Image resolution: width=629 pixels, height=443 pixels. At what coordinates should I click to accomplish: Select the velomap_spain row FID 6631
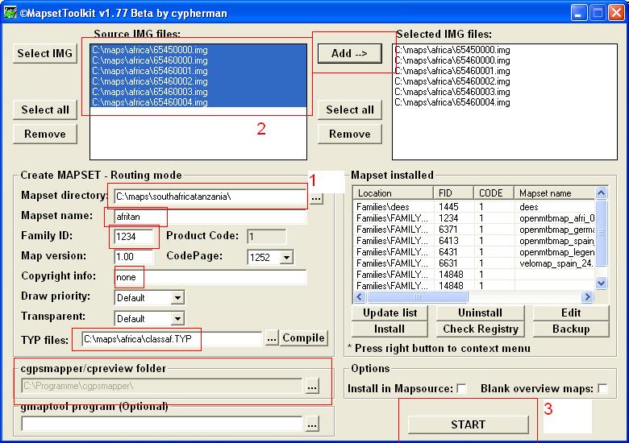pos(474,263)
